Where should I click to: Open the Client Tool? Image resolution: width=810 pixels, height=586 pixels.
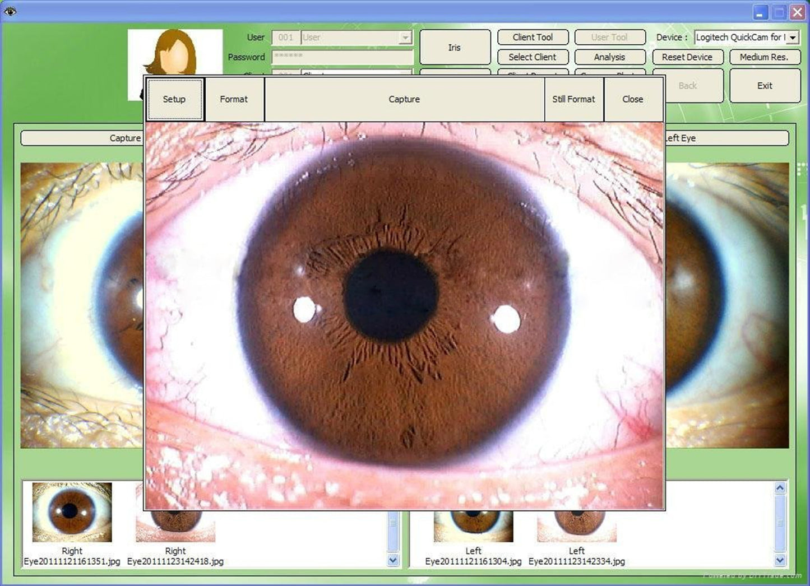[x=533, y=37]
